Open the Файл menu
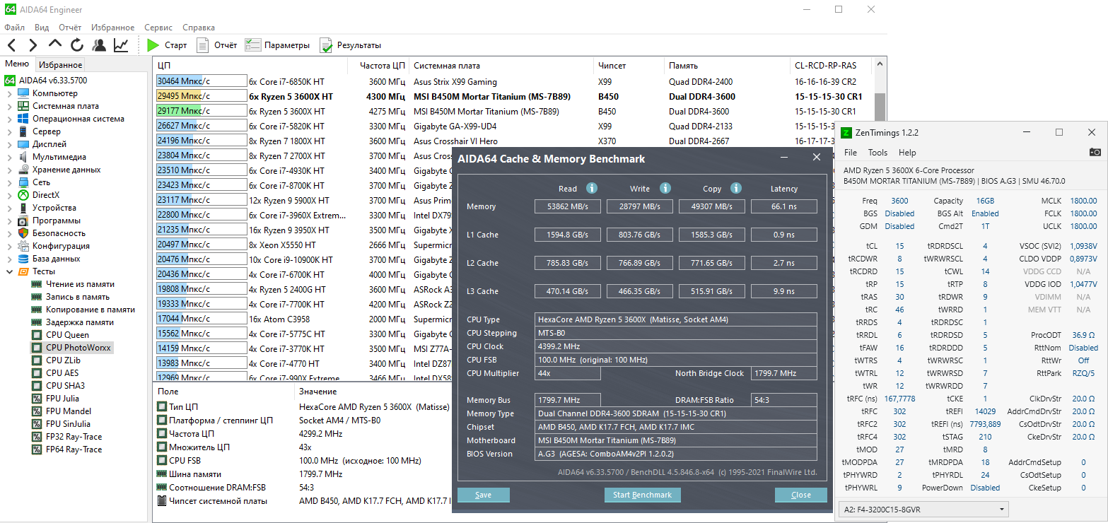The width and height of the screenshot is (1108, 523). coord(14,28)
